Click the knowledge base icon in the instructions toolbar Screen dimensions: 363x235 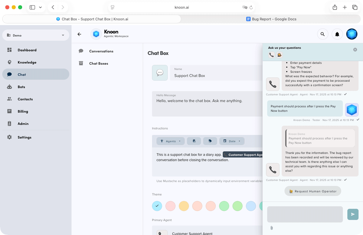(x=194, y=141)
